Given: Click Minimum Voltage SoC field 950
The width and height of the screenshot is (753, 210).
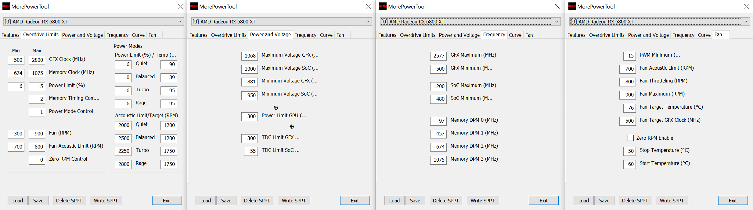Looking at the screenshot, I should (250, 96).
